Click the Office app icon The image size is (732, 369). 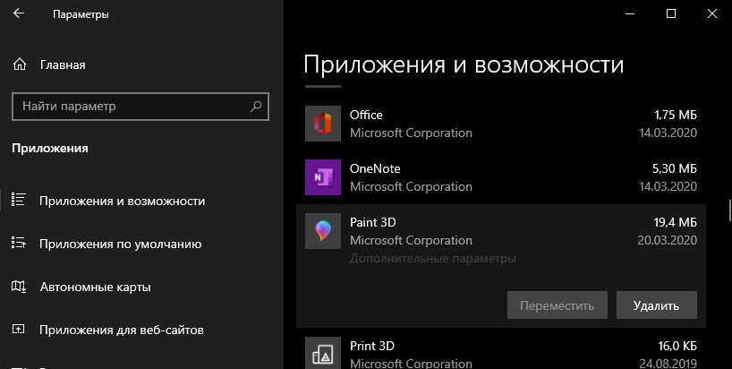click(x=323, y=124)
